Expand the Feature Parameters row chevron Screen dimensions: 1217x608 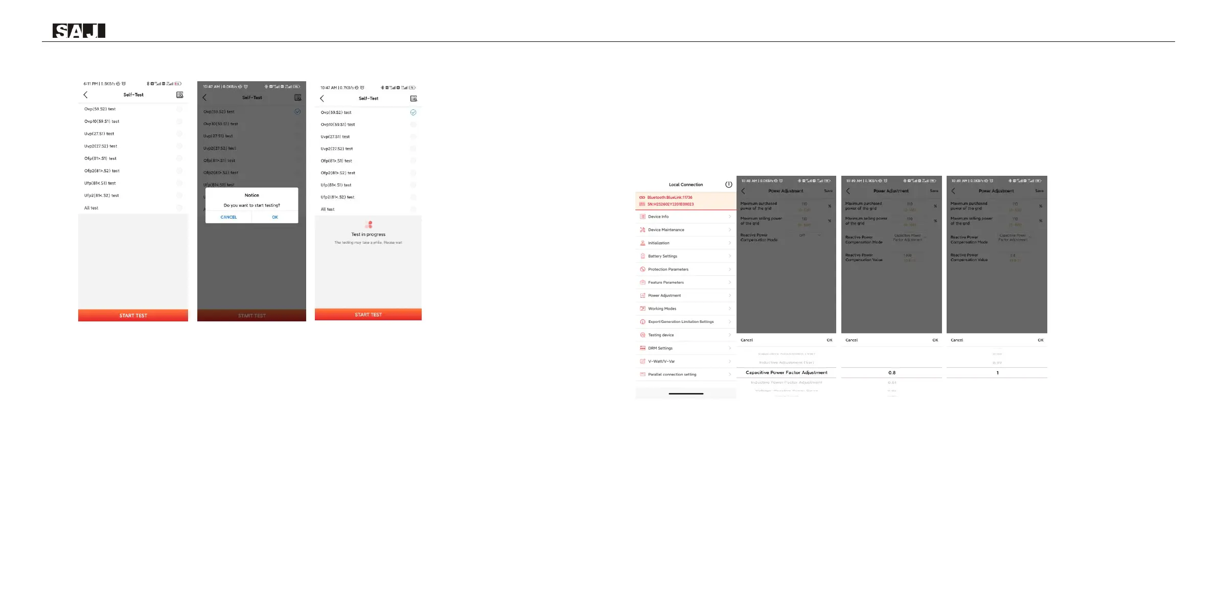click(730, 282)
